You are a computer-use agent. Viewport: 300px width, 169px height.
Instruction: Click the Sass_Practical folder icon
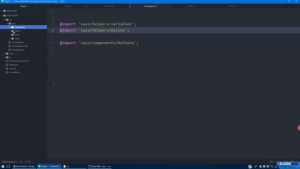[5, 15]
